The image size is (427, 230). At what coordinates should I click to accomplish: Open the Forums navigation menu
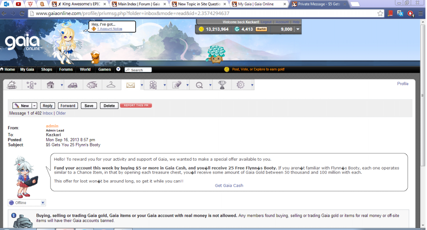coord(66,69)
